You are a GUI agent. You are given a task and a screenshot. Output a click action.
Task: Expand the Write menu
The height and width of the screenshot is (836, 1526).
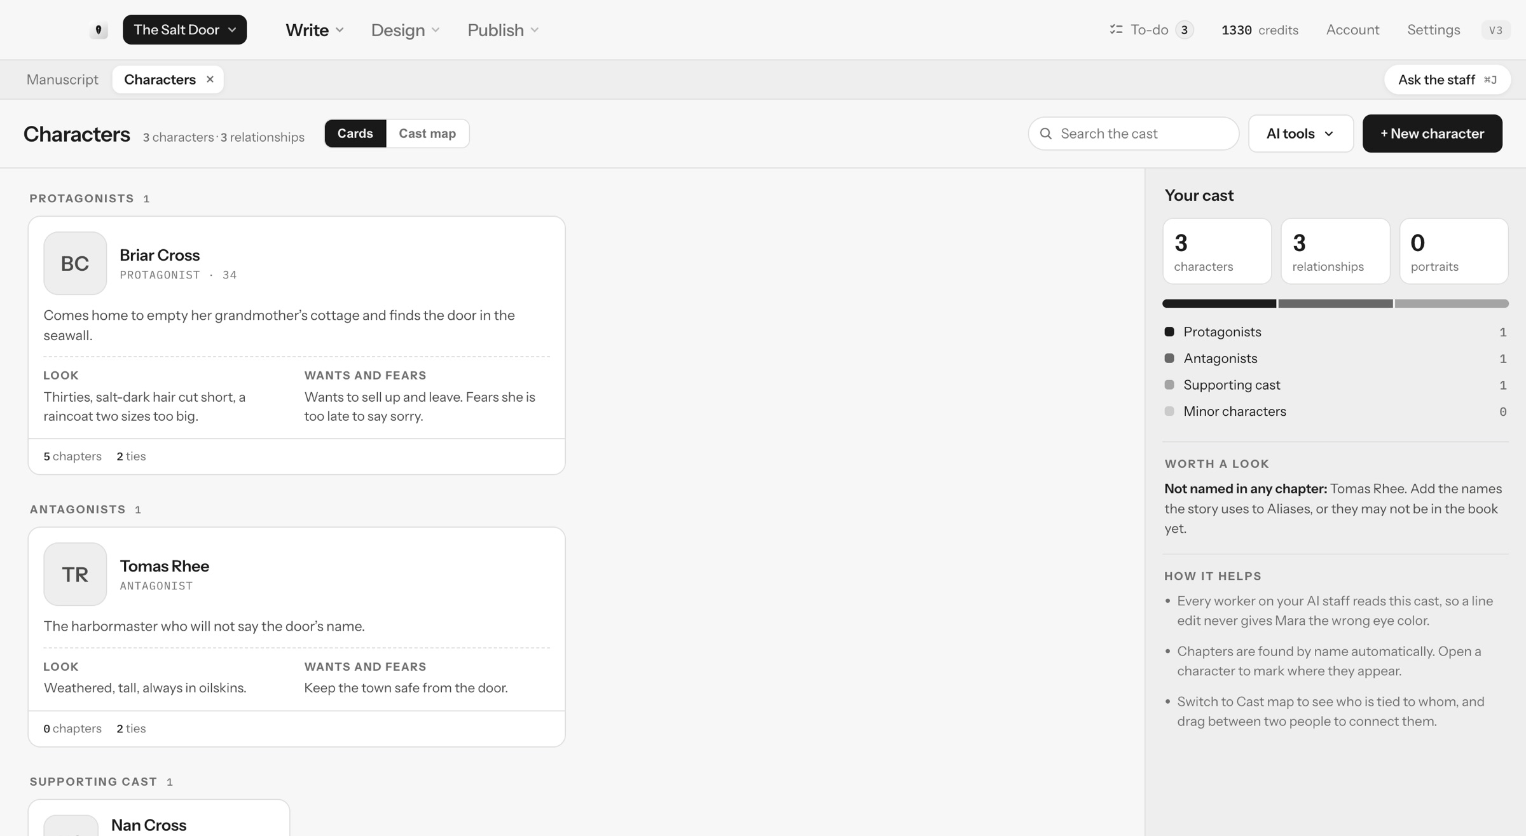[x=315, y=30]
